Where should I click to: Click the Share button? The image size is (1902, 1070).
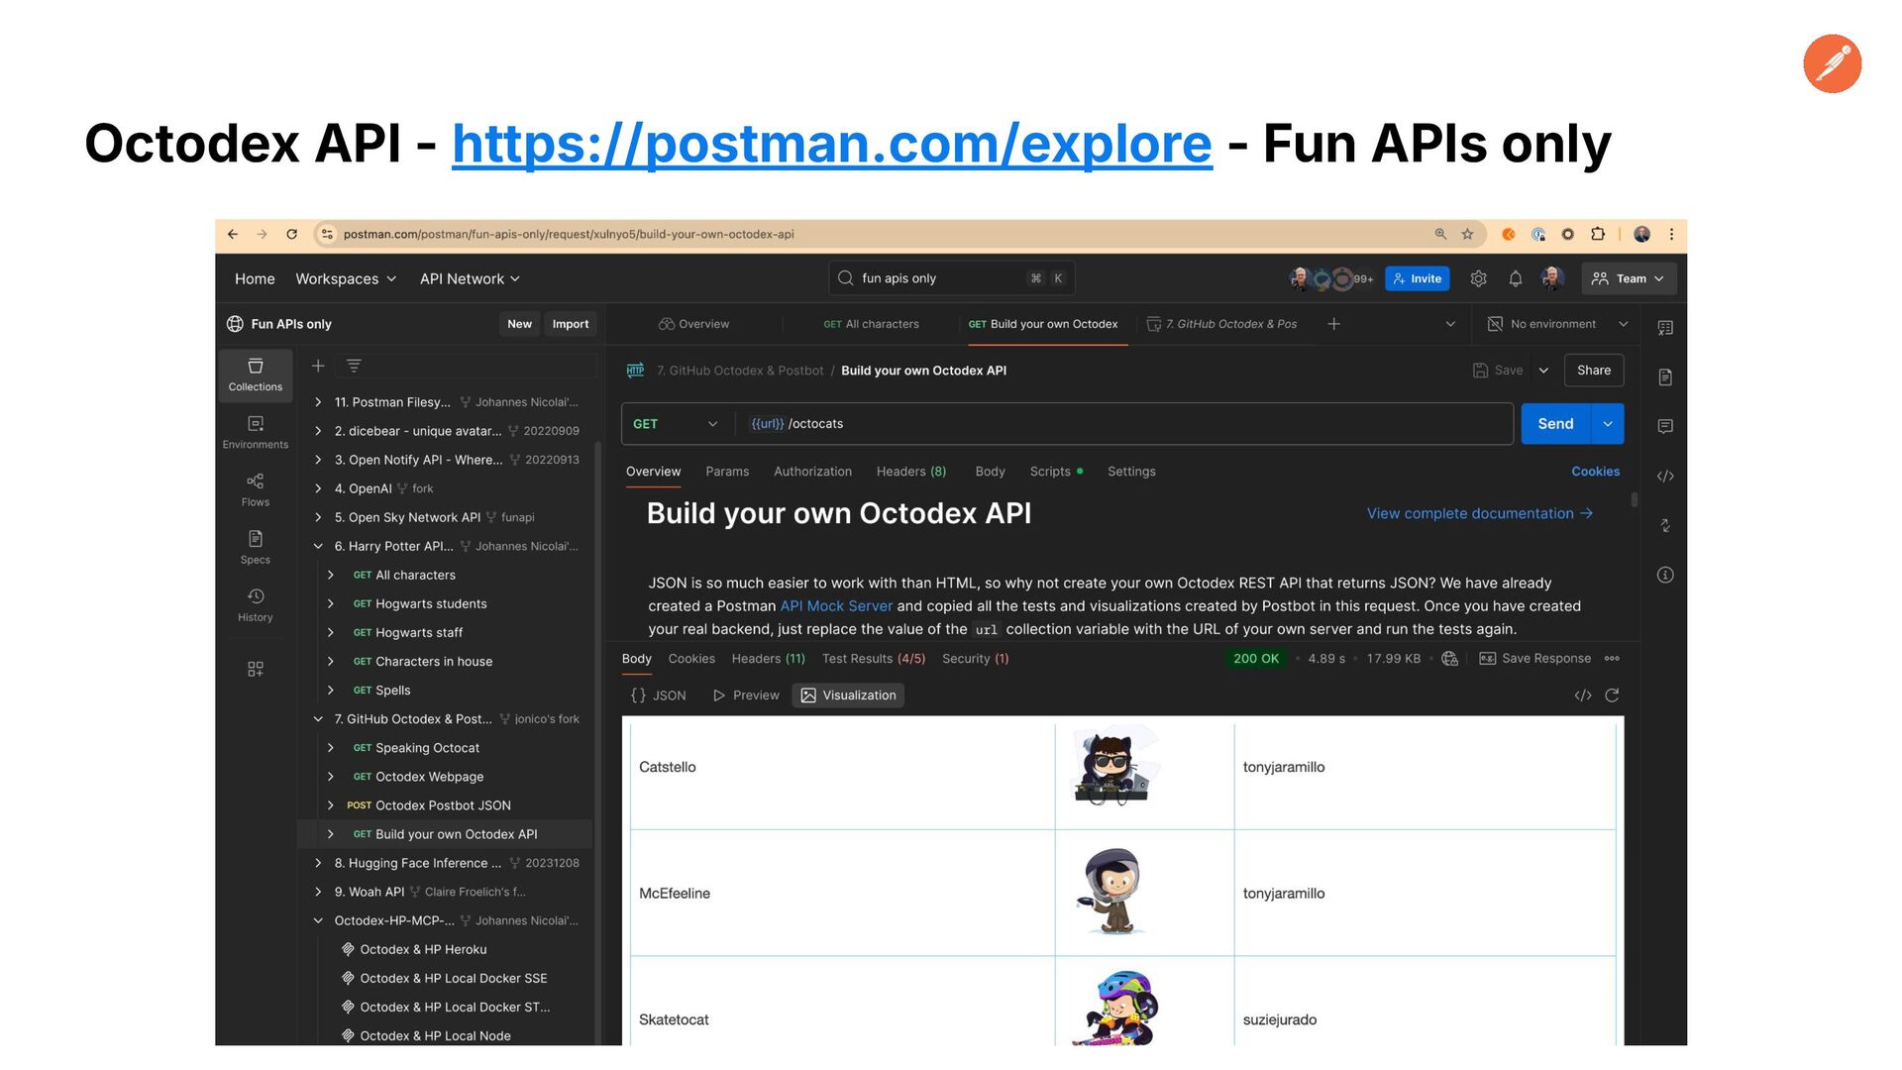(x=1594, y=371)
